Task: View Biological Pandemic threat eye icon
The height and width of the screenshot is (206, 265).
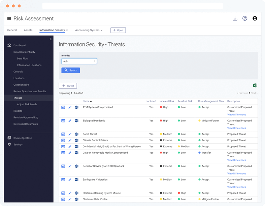Action: (x=63, y=121)
